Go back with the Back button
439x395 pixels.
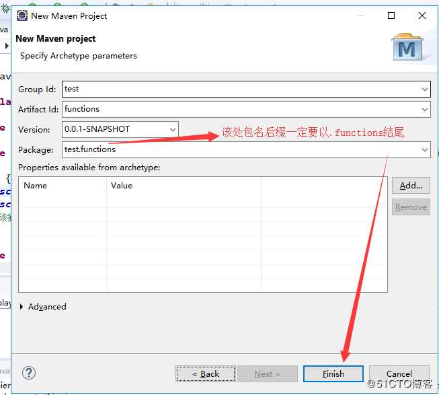click(206, 373)
